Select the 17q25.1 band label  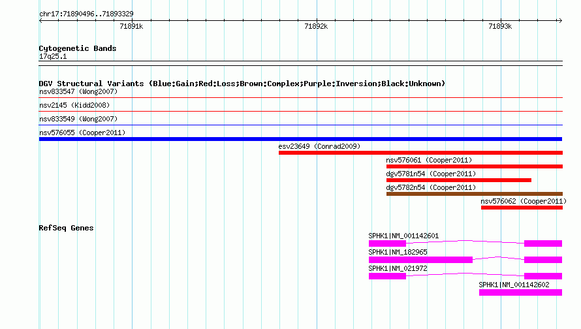pos(53,56)
